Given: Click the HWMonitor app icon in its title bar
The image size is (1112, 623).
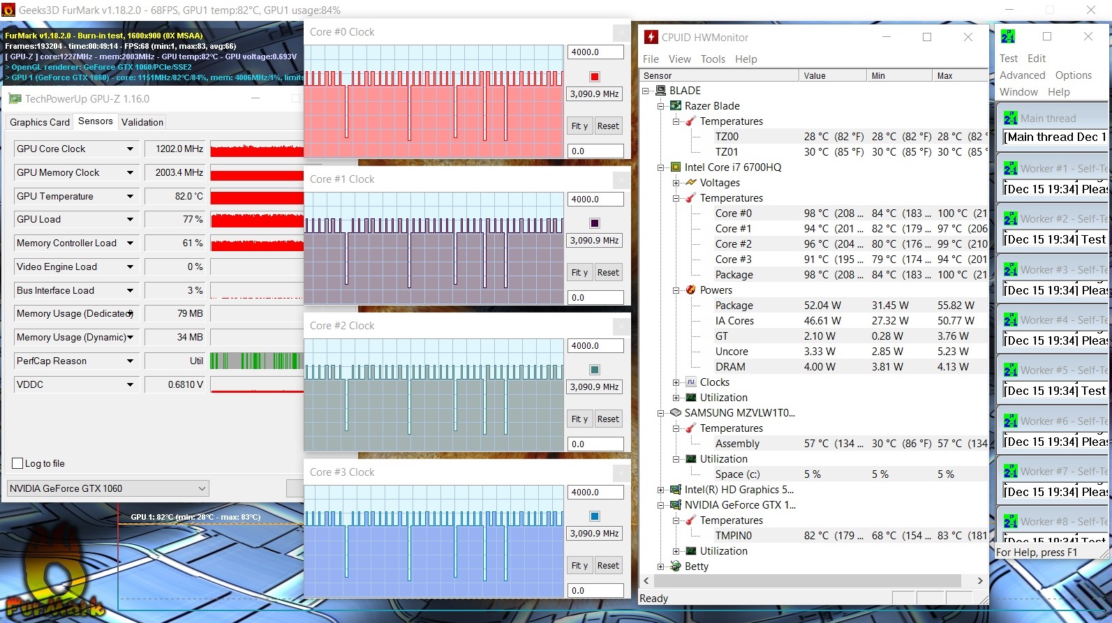Looking at the screenshot, I should pos(651,37).
